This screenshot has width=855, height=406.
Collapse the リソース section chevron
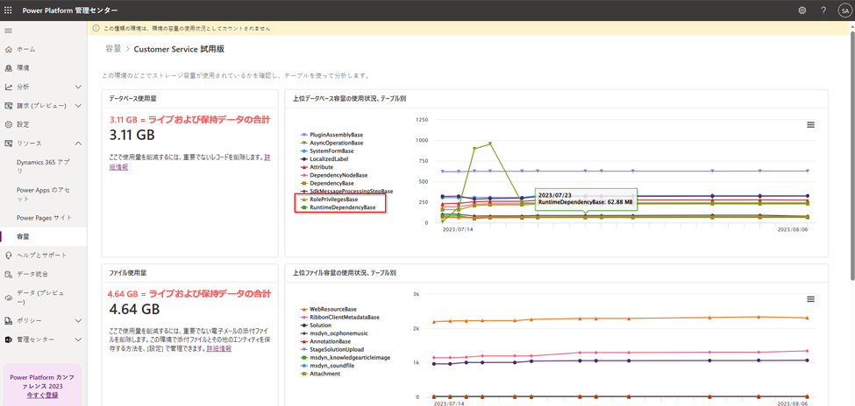(x=78, y=143)
